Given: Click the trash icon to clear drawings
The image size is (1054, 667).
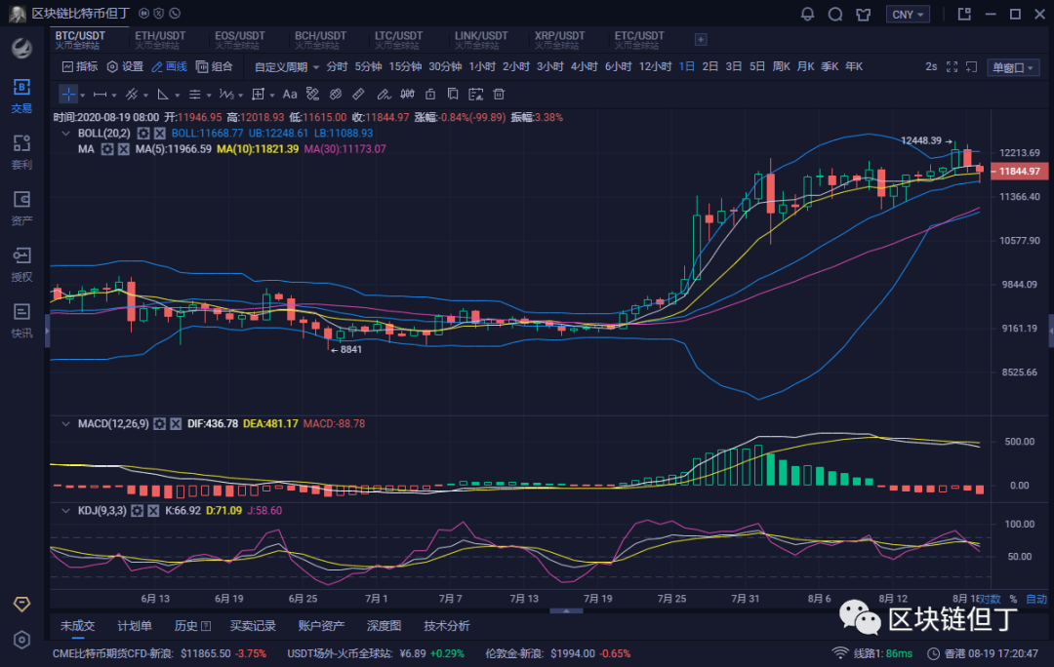Looking at the screenshot, I should coord(499,94).
